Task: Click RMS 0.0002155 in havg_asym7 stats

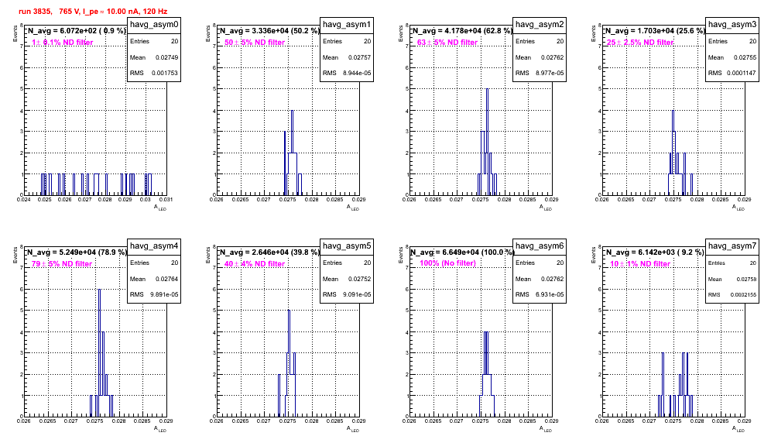Action: (x=732, y=295)
